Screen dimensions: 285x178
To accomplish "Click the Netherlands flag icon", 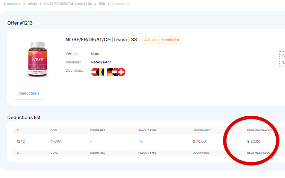I will pyautogui.click(x=115, y=72).
